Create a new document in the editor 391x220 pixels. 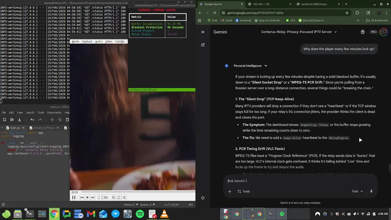[x=4, y=120]
